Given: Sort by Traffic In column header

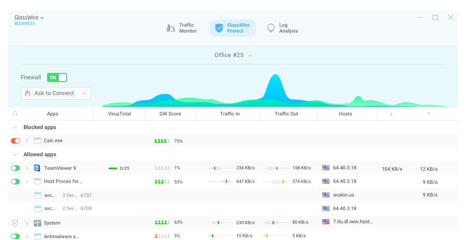Looking at the screenshot, I should (x=230, y=114).
